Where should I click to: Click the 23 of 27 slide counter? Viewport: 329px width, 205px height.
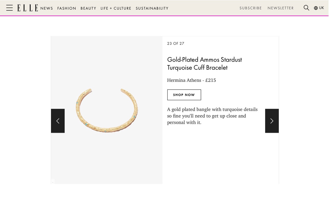(176, 44)
